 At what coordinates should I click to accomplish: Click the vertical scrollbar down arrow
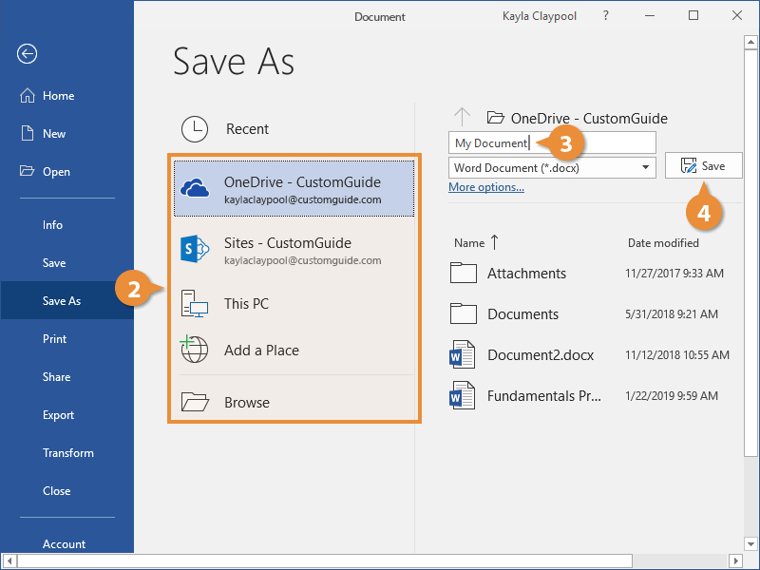[750, 543]
